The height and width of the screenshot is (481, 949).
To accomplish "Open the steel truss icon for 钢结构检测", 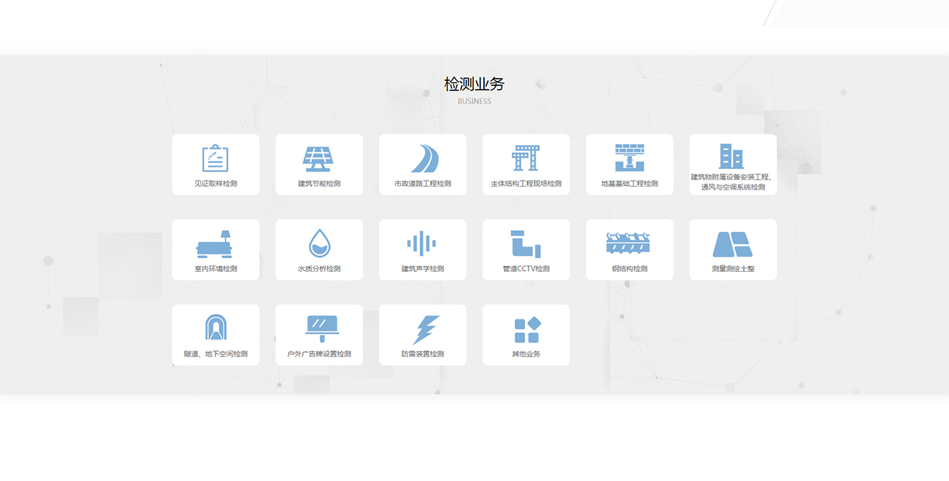I will tap(629, 243).
